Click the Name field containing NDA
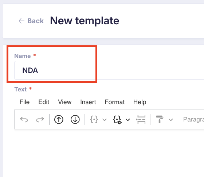Screen dimensions: 204x177 pos(109,70)
